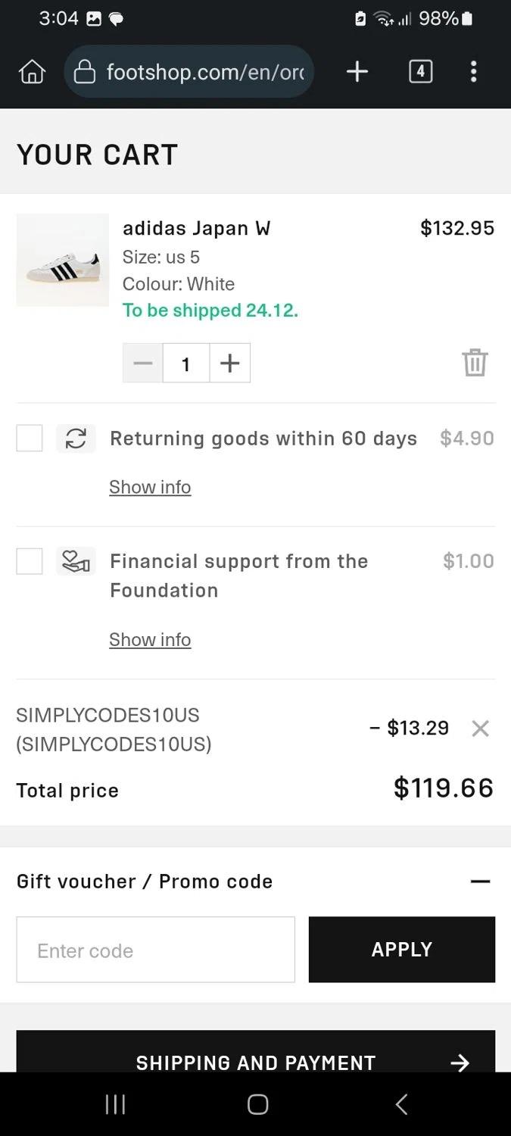Tap the Android back navigation button
The height and width of the screenshot is (1136, 511).
[402, 1104]
